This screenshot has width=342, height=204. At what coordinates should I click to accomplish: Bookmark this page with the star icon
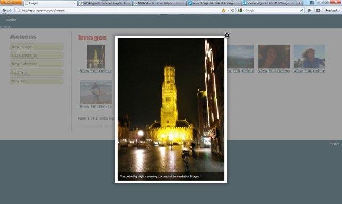point(223,10)
